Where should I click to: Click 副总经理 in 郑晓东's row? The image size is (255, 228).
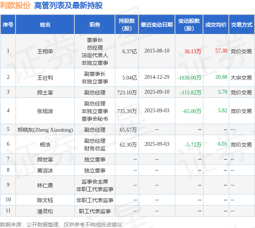coord(94,130)
